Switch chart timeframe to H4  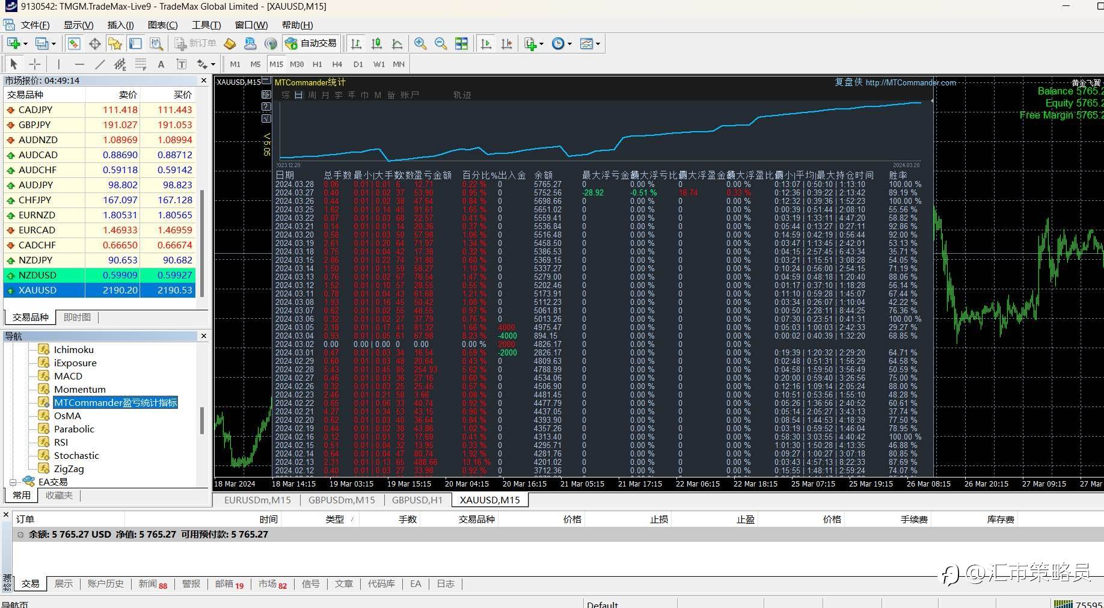(x=337, y=64)
